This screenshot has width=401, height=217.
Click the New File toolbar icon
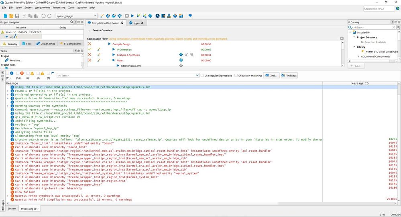tap(6, 16)
